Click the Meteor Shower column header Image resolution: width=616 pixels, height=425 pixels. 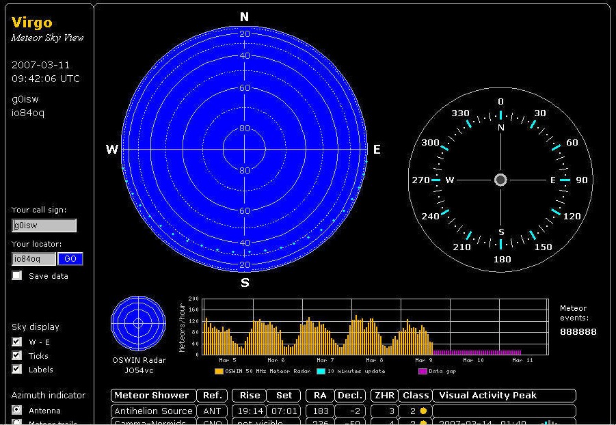tap(154, 396)
